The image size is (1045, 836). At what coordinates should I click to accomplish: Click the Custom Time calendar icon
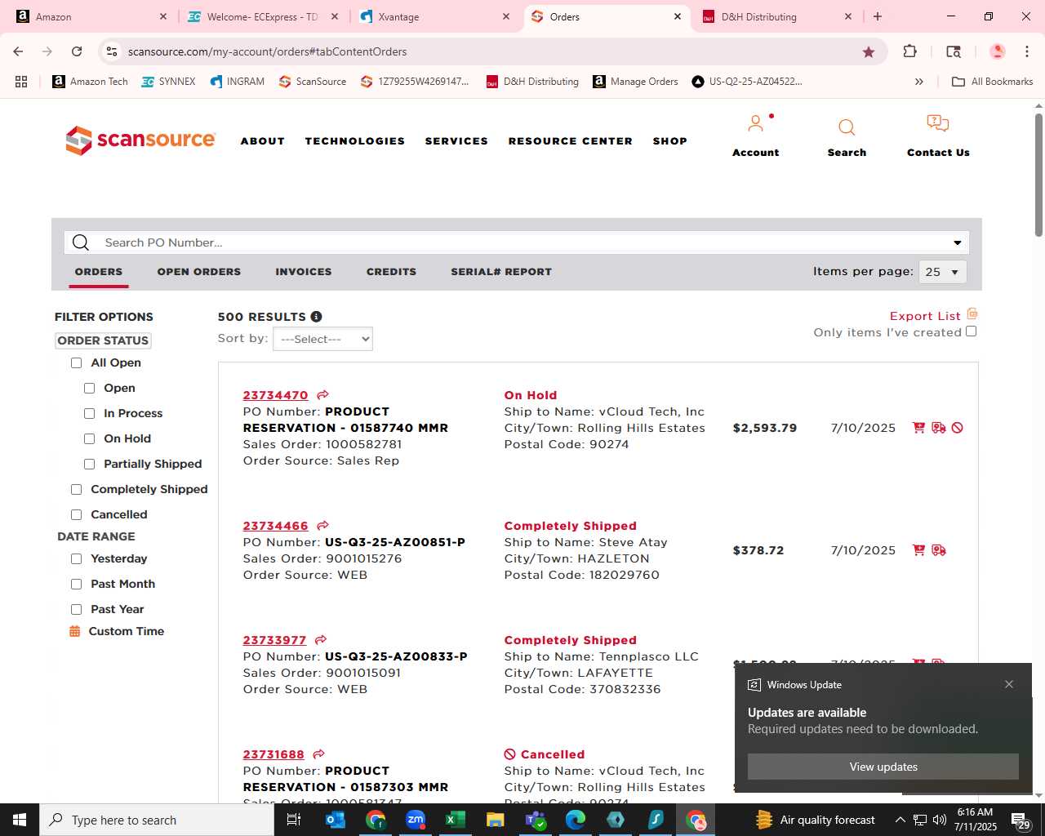(x=75, y=631)
